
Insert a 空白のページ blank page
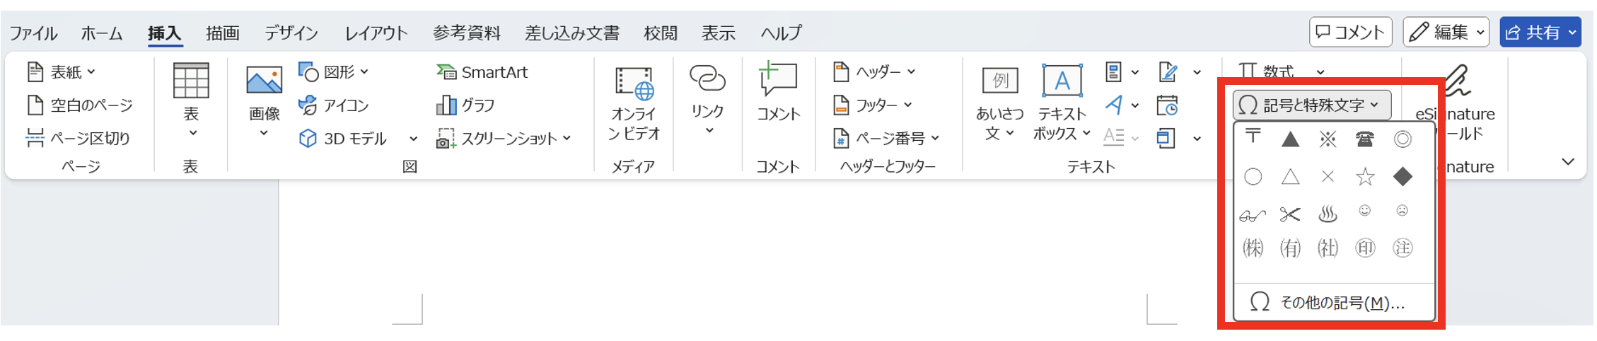79,105
